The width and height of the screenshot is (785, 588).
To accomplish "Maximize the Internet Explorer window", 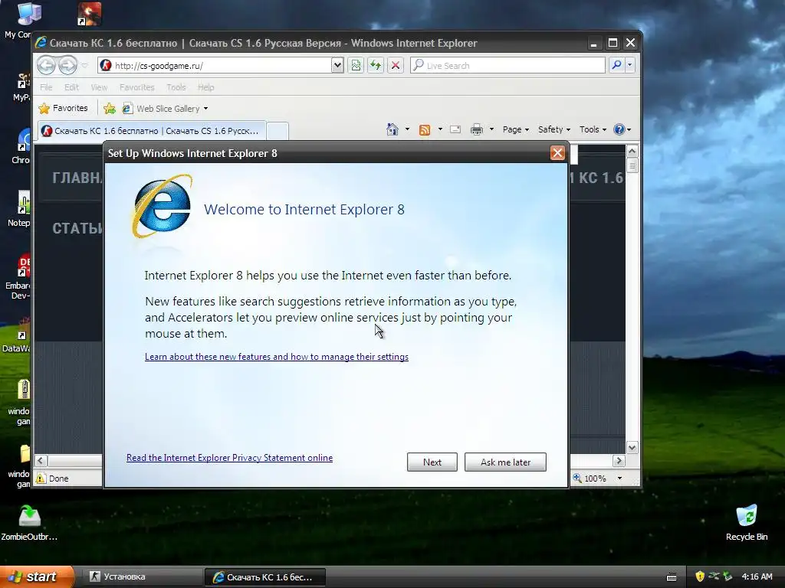I will point(613,43).
